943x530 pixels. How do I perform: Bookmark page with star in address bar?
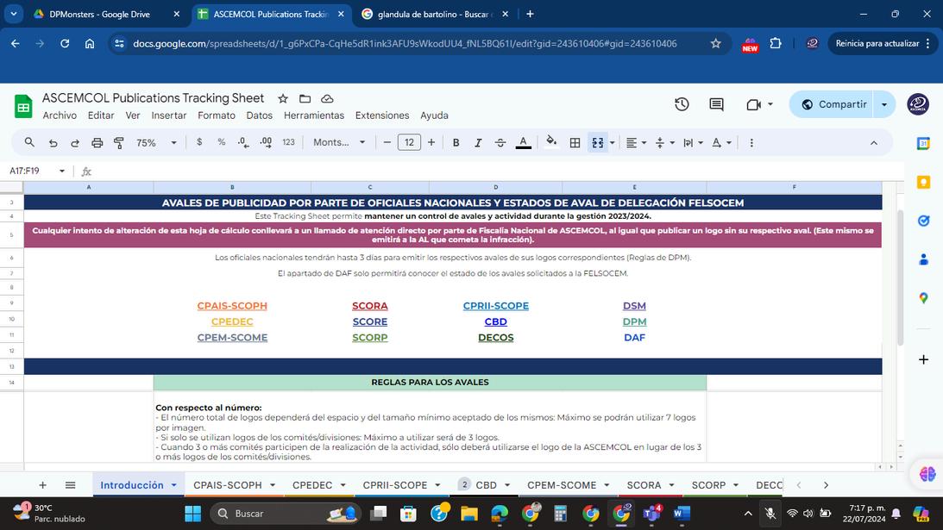coord(716,43)
